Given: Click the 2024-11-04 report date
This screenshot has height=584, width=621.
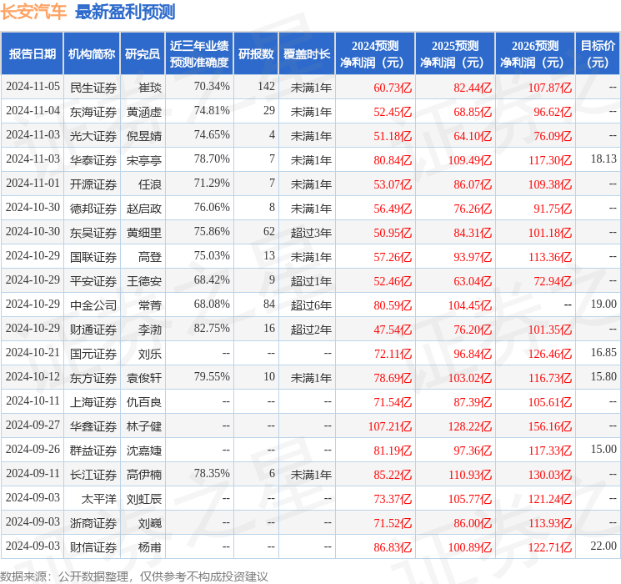Looking at the screenshot, I should point(33,110).
